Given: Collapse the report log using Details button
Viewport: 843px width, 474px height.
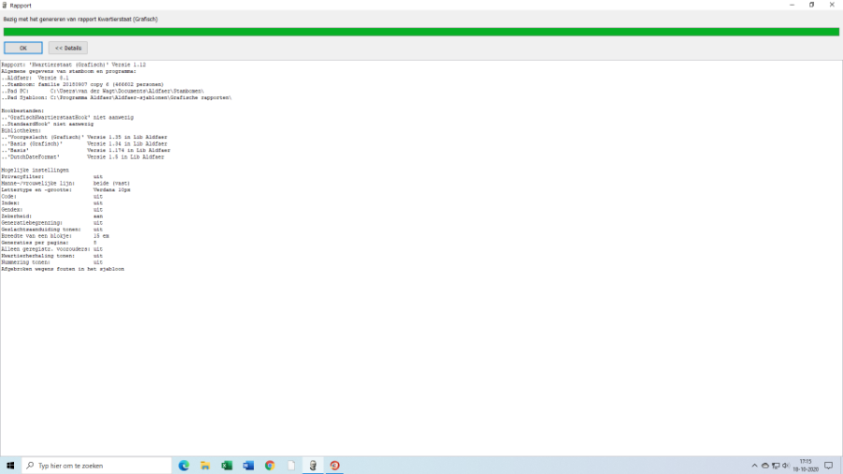Looking at the screenshot, I should [67, 48].
